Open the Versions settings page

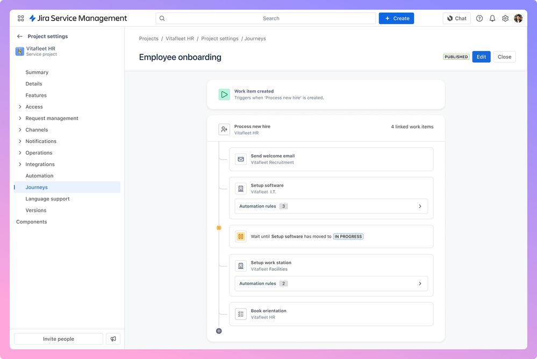click(35, 210)
